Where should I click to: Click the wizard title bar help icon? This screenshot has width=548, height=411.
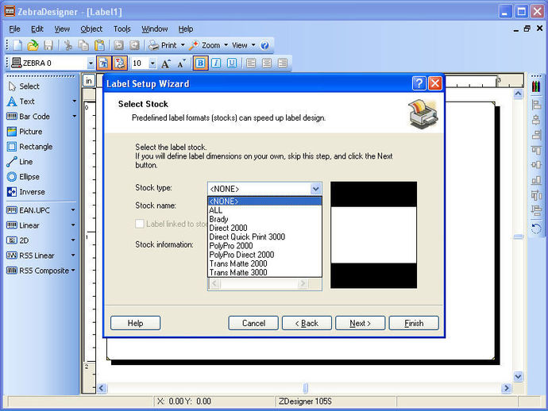419,83
